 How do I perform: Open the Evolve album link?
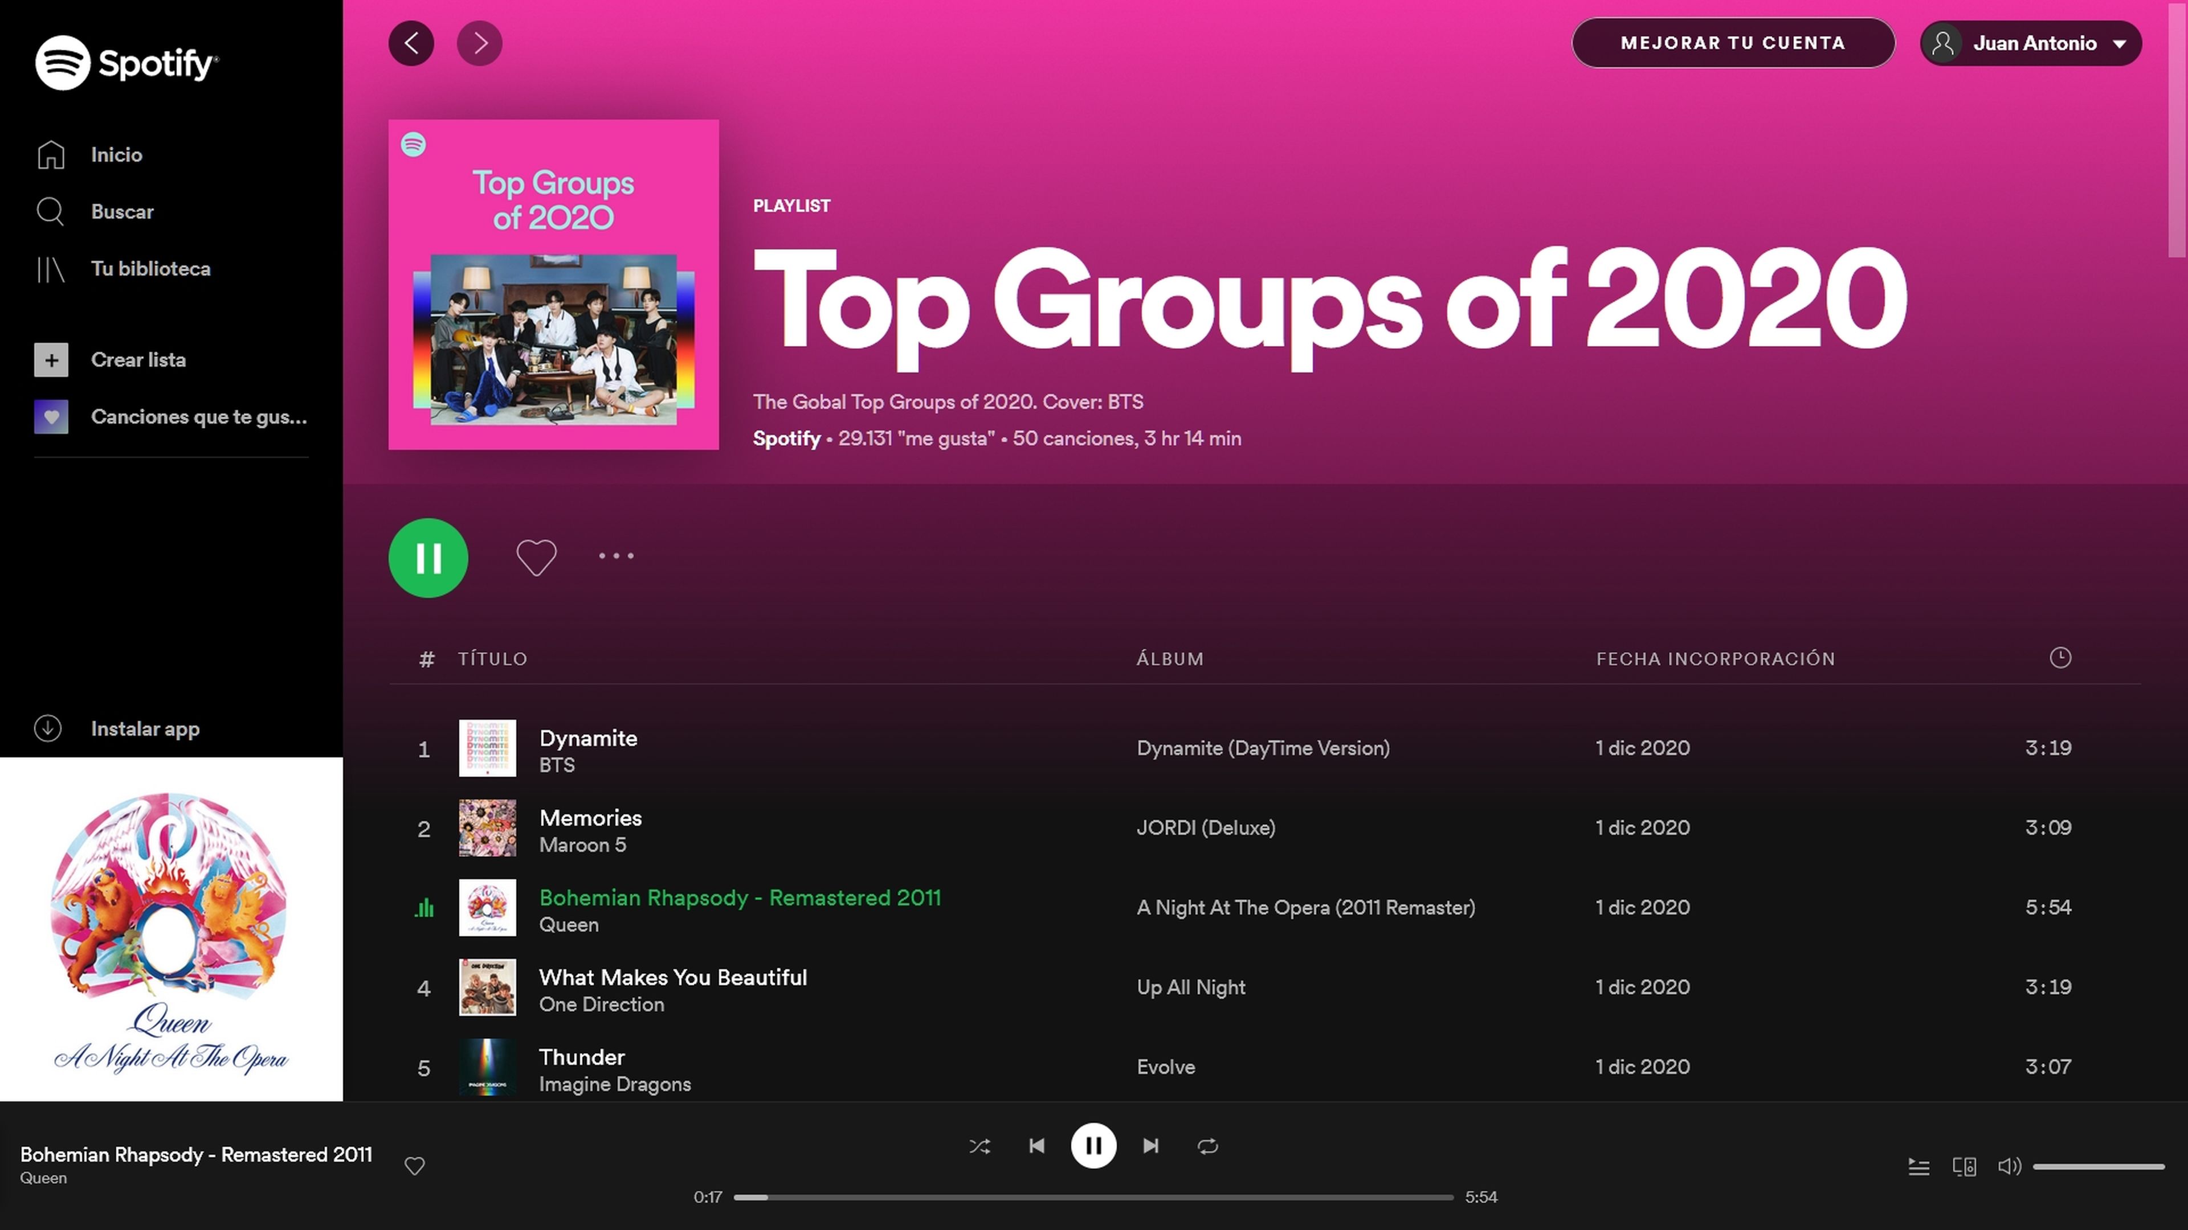(x=1166, y=1067)
